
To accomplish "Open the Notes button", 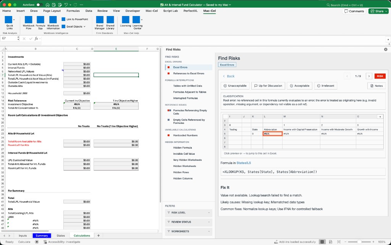I will pyautogui.click(x=376, y=86).
